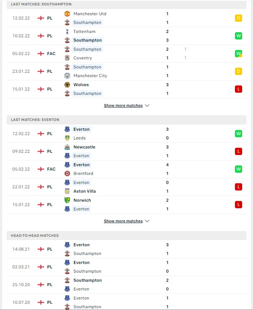This screenshot has height=310, width=253.
Task: Click the Wolves club crest icon
Action: 67,85
